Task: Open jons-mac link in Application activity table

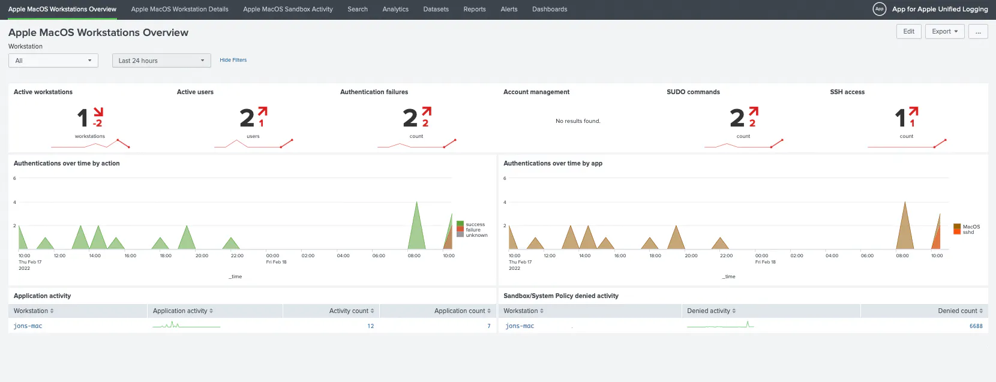Action: tap(28, 326)
